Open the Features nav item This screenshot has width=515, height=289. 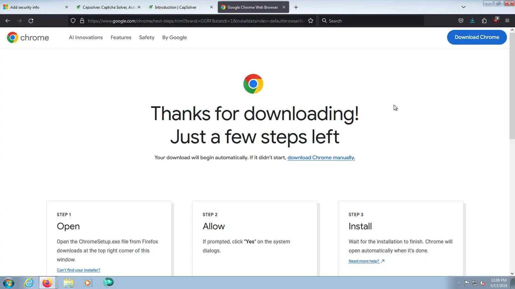pyautogui.click(x=121, y=38)
